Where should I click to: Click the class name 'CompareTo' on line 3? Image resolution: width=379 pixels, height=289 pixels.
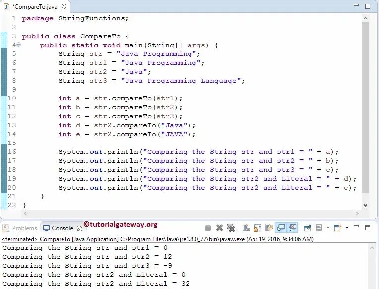click(100, 36)
